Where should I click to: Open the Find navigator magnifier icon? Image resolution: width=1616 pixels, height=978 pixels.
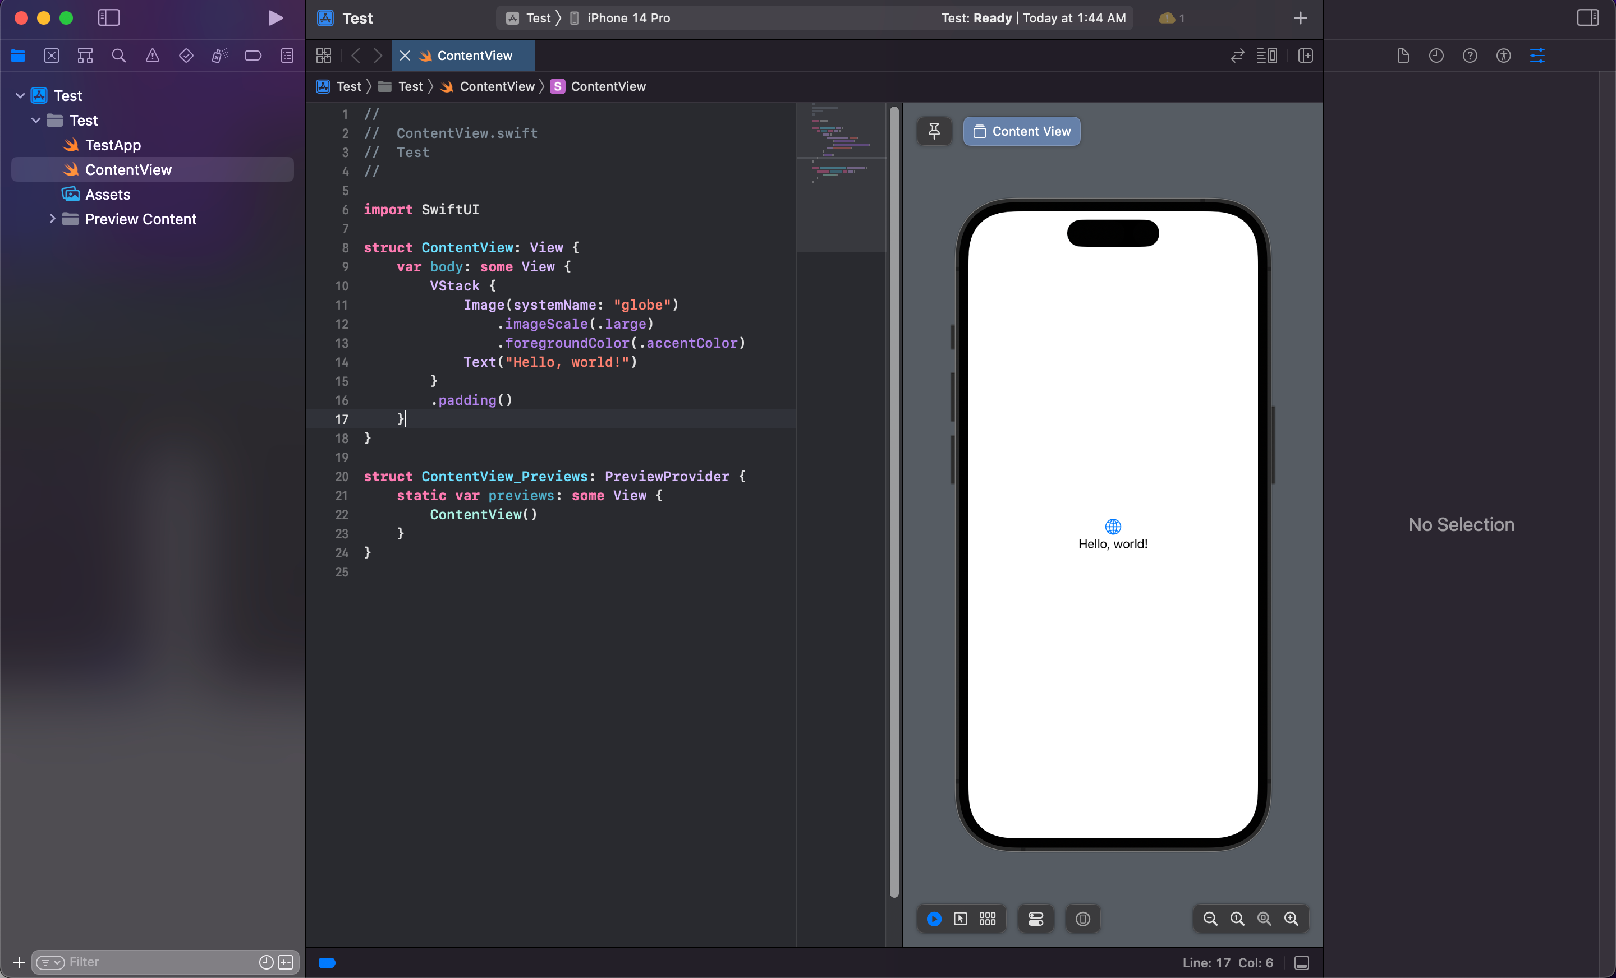[119, 56]
